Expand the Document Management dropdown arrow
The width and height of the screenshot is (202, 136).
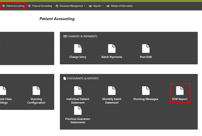click(85, 6)
